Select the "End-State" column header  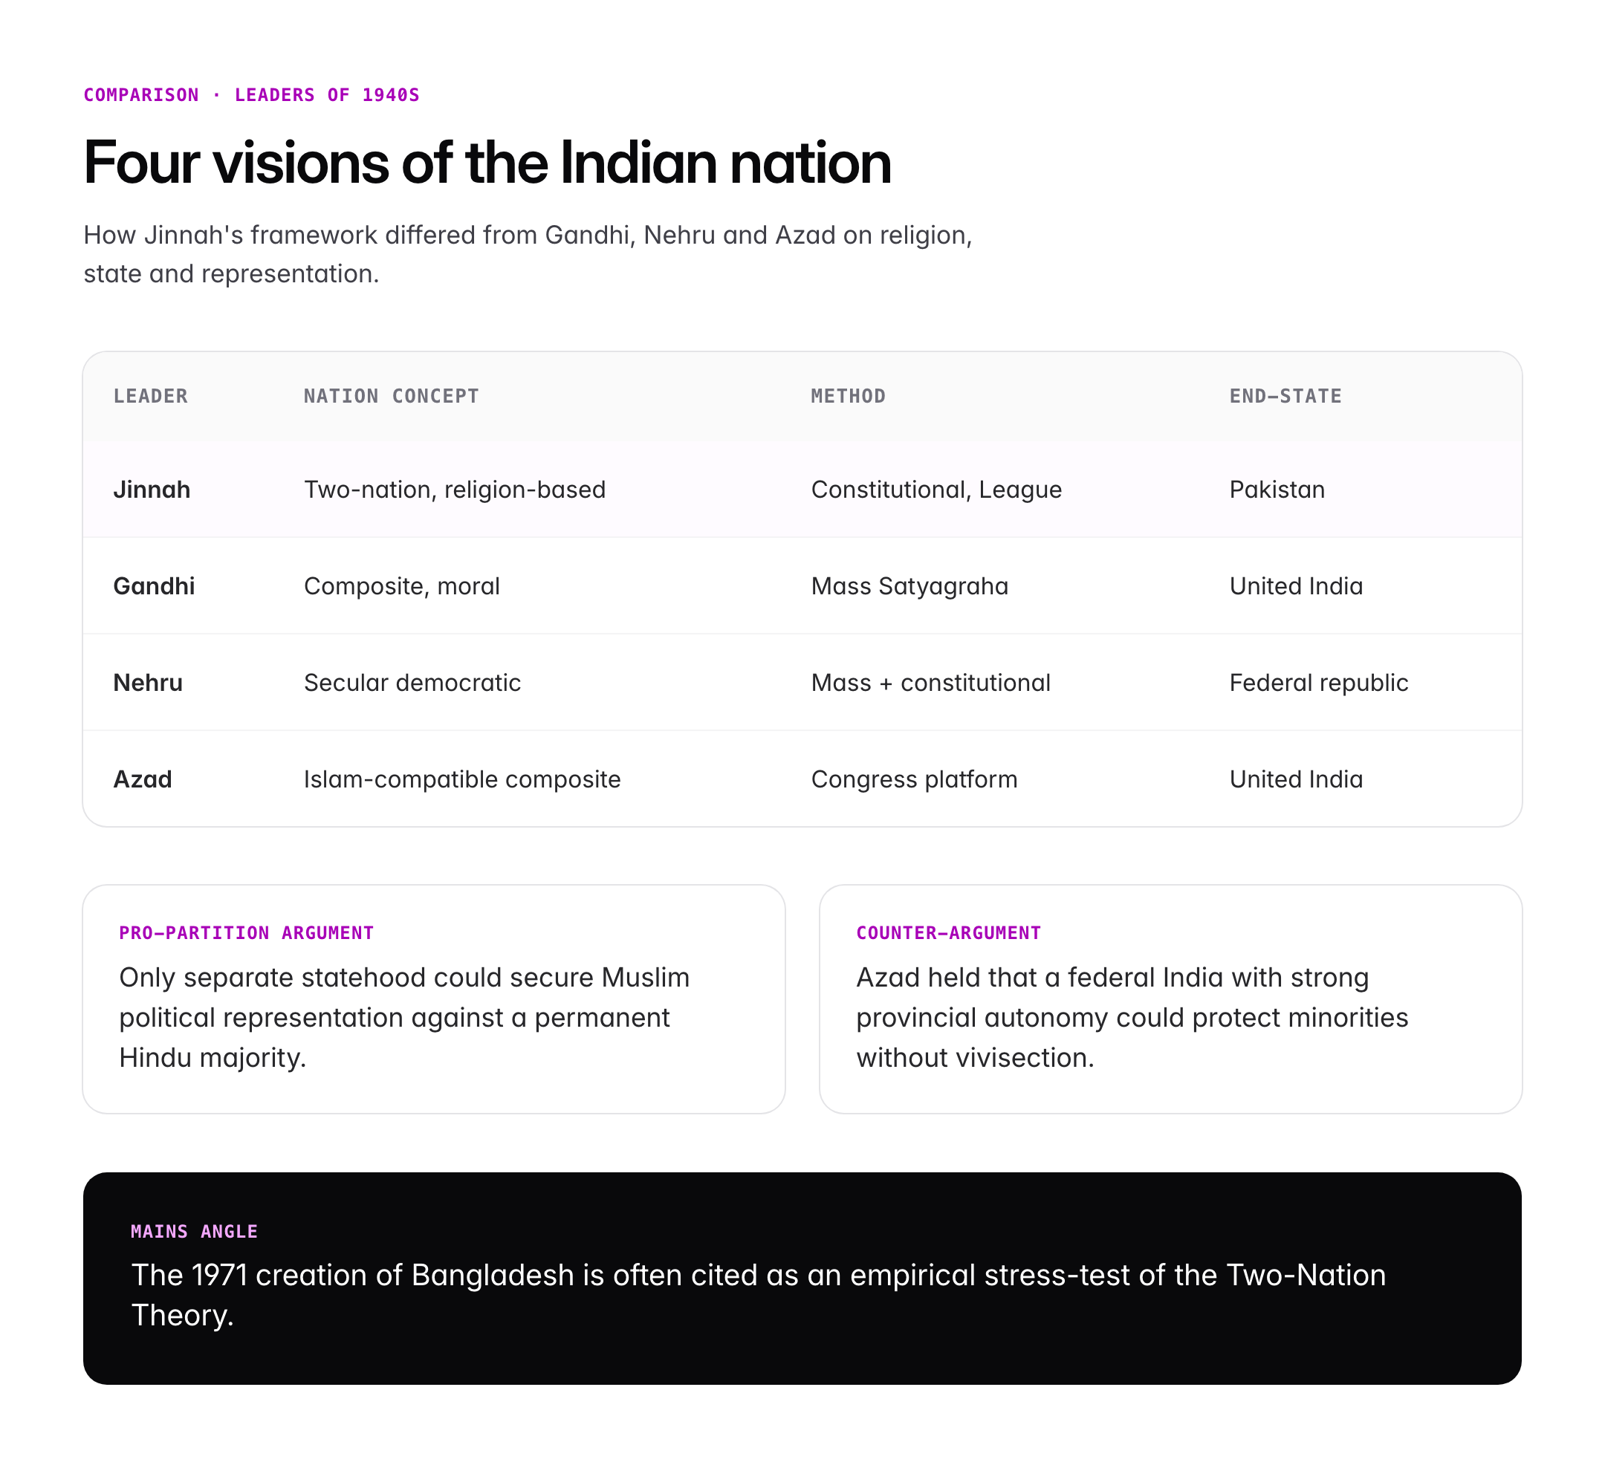1285,397
